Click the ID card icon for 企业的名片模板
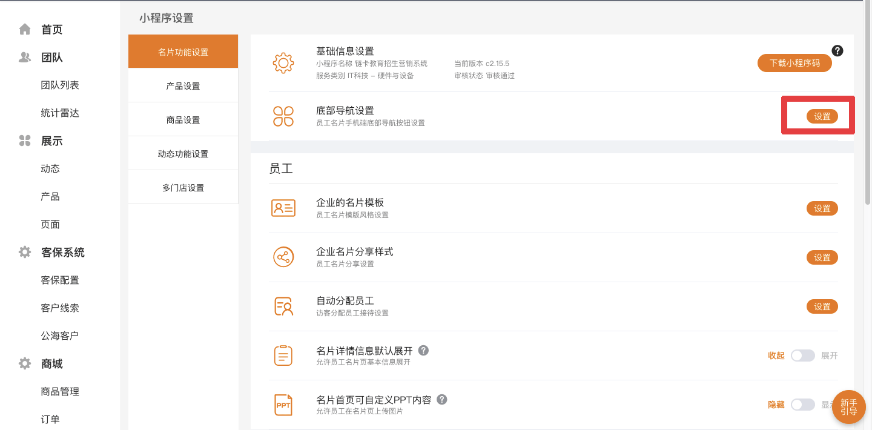 point(283,208)
